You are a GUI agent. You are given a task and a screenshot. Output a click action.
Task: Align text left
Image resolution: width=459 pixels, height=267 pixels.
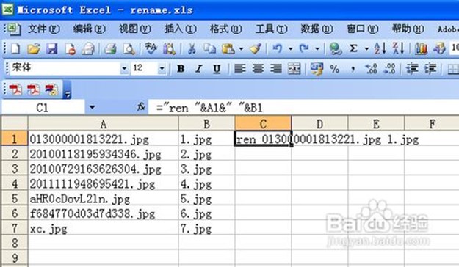click(240, 69)
